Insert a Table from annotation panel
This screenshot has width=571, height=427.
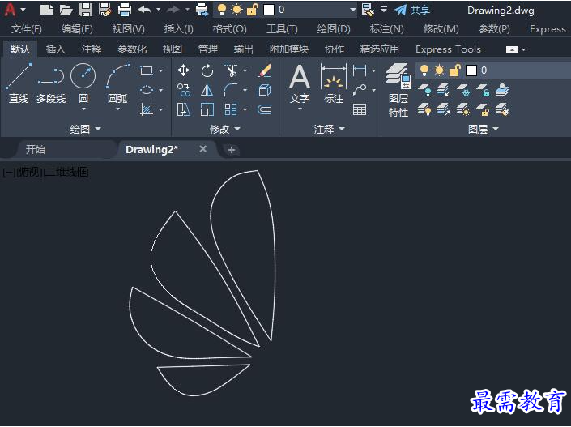tap(360, 109)
